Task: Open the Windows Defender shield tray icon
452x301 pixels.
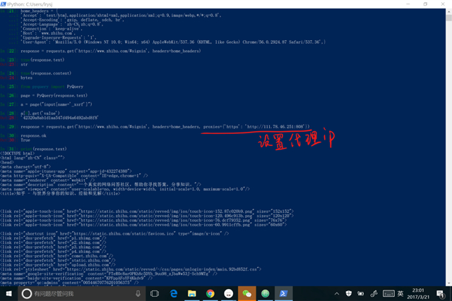Action: click(348, 293)
